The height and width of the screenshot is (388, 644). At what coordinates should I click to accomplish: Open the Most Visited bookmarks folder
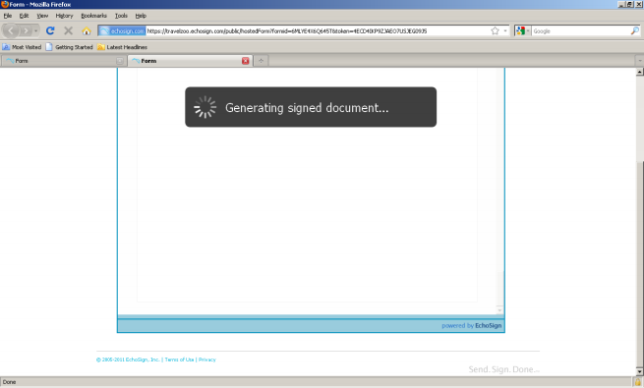click(x=22, y=47)
